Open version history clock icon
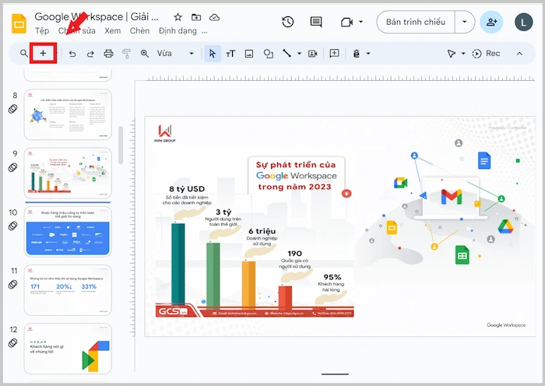The width and height of the screenshot is (545, 386). click(x=288, y=23)
